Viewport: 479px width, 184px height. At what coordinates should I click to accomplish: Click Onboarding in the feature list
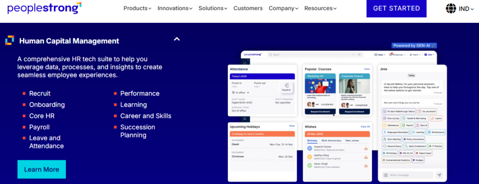pos(47,105)
